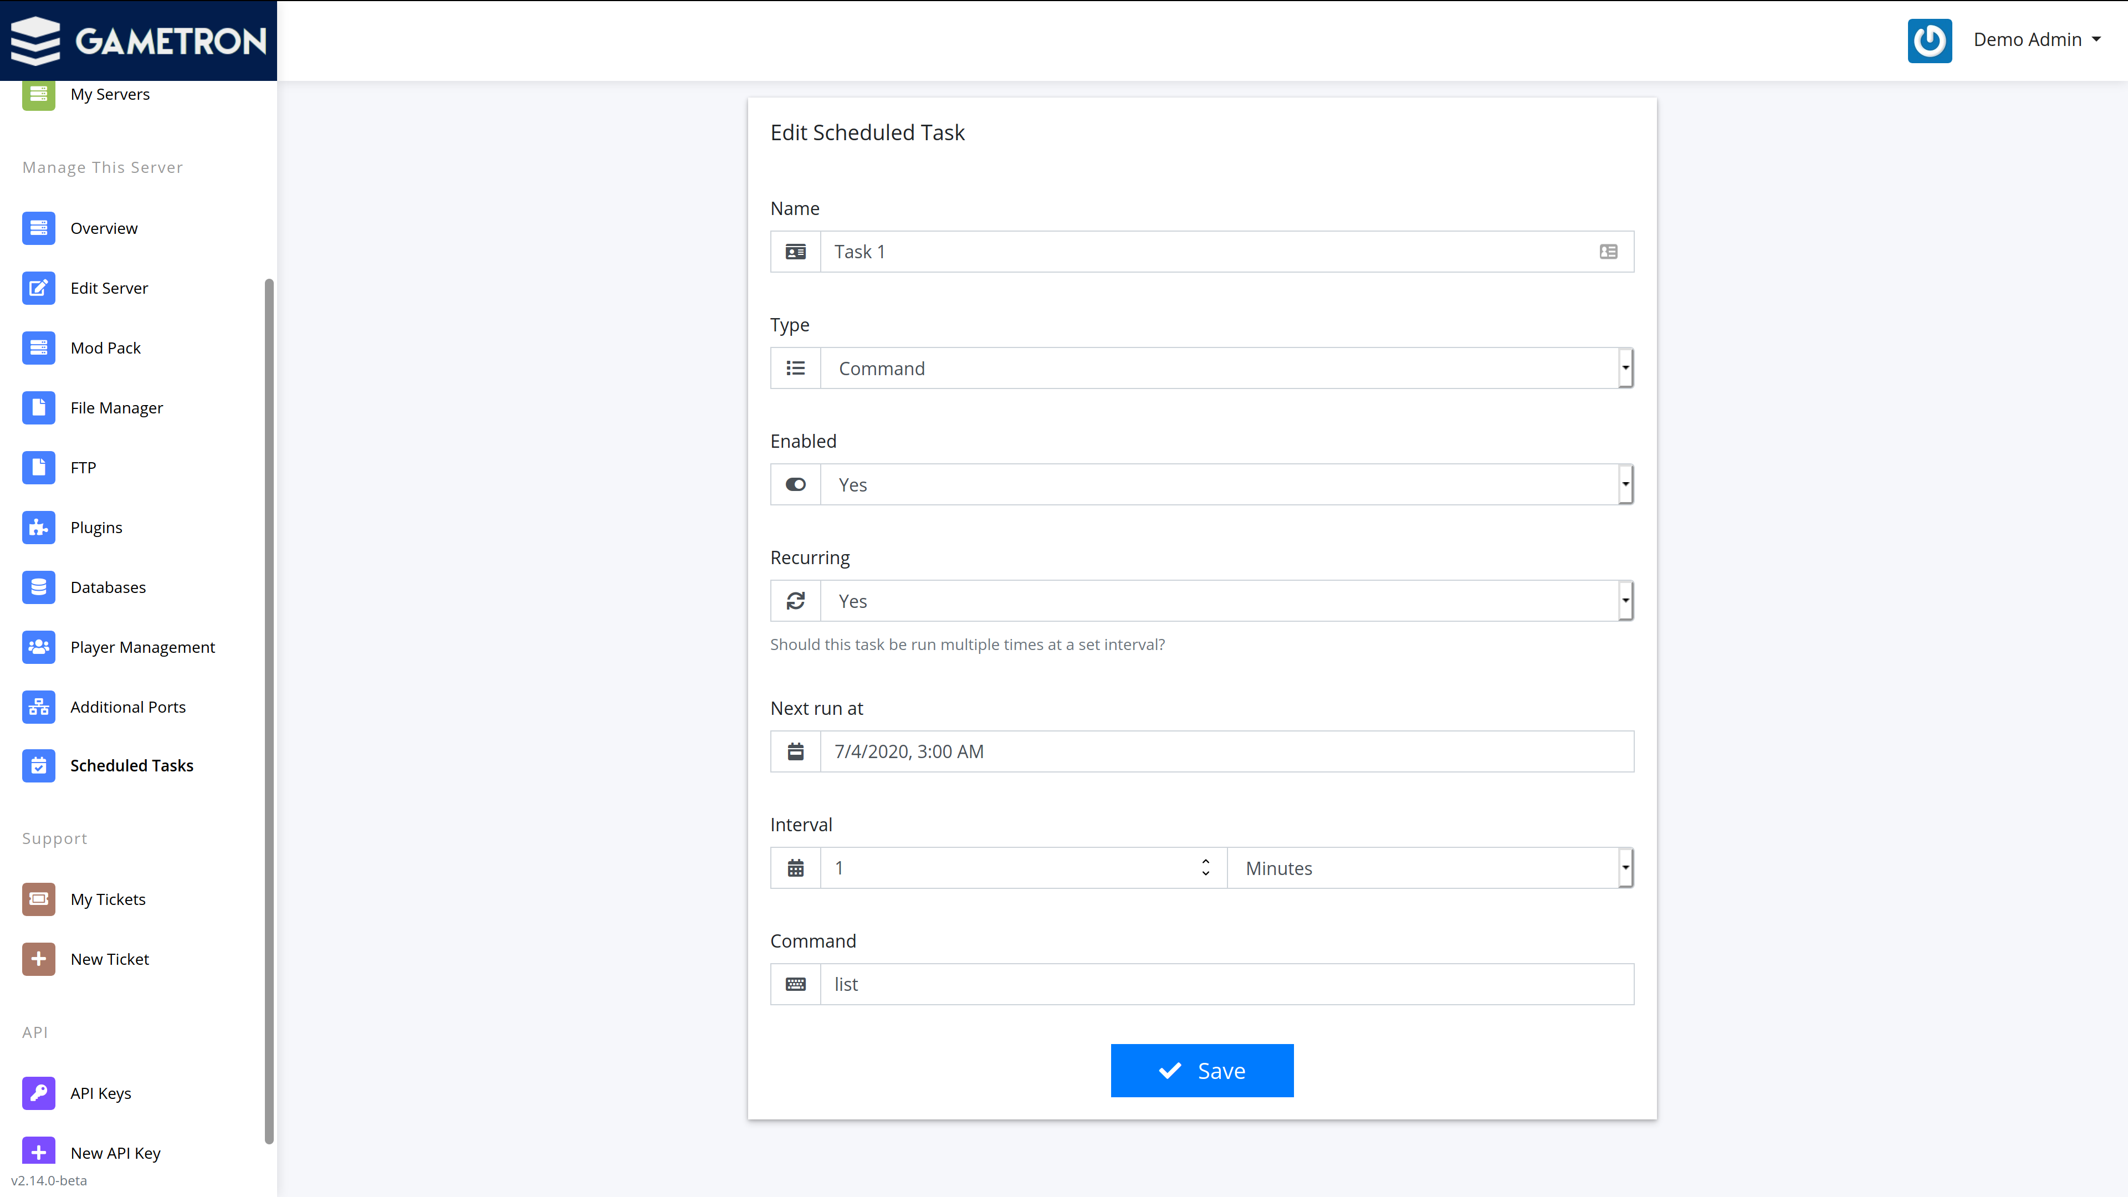
Task: Open Edit Server page
Action: click(x=109, y=288)
